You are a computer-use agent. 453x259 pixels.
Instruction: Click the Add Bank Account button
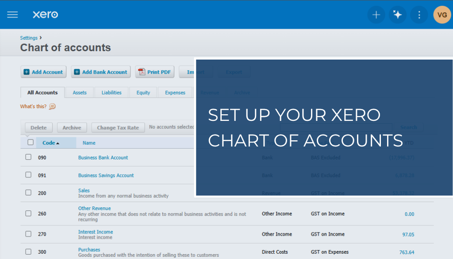click(x=100, y=71)
